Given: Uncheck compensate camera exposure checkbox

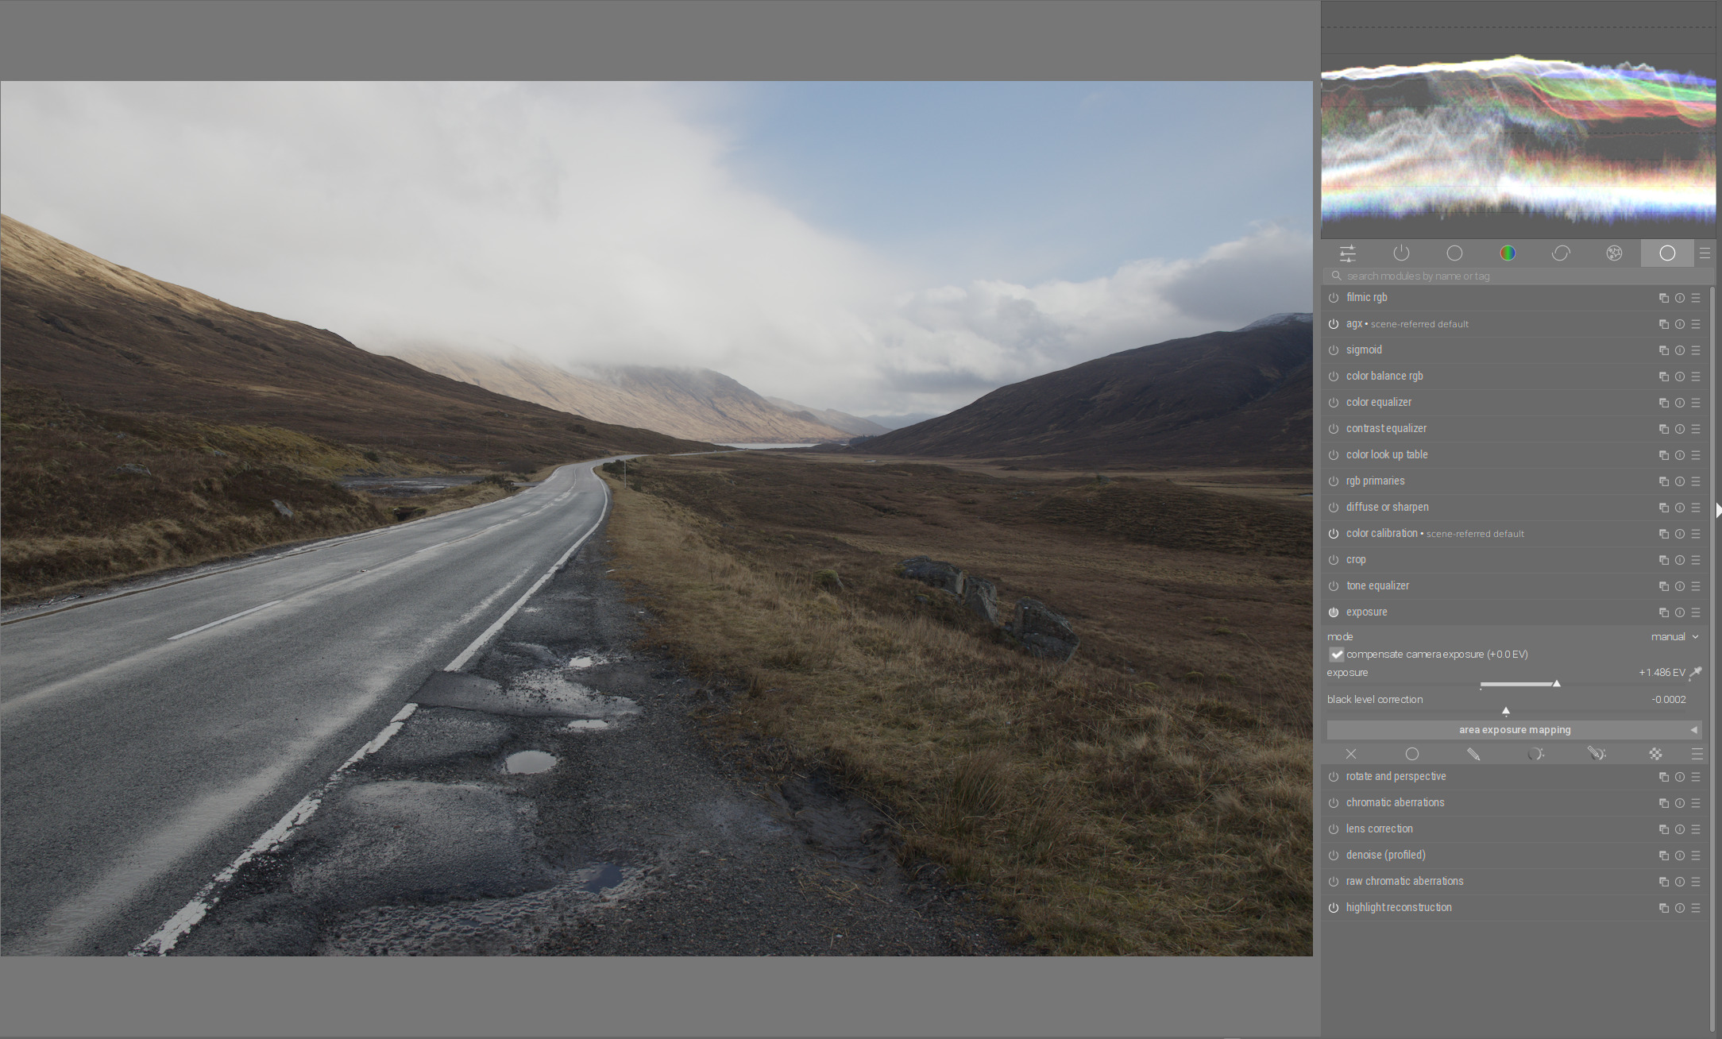Looking at the screenshot, I should pos(1337,655).
